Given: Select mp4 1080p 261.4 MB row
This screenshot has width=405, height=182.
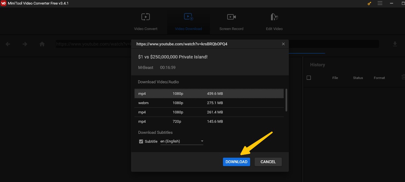Looking at the screenshot, I should (209, 112).
